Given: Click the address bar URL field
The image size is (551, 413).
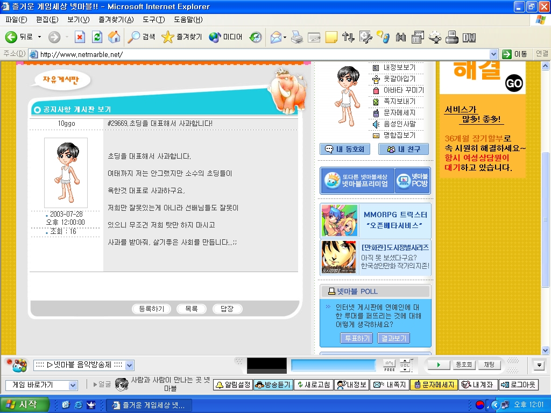Looking at the screenshot, I should pyautogui.click(x=258, y=54).
